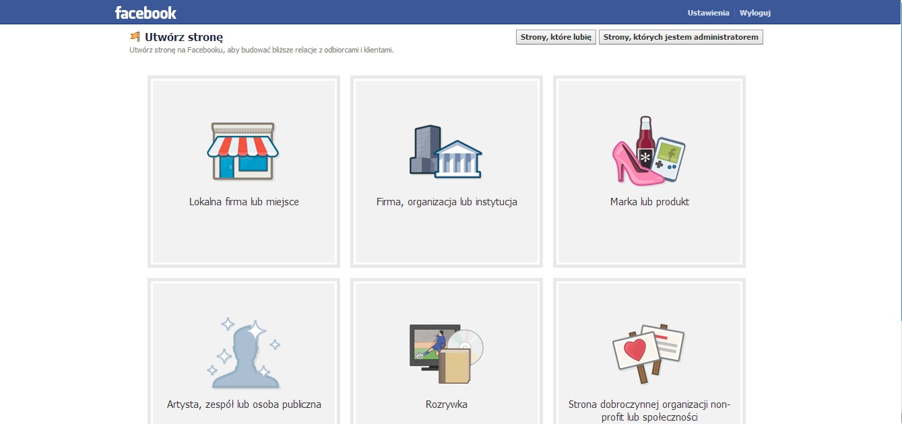The width and height of the screenshot is (902, 424).
Task: Pick the pink shoe and bottle product icon
Action: (648, 151)
